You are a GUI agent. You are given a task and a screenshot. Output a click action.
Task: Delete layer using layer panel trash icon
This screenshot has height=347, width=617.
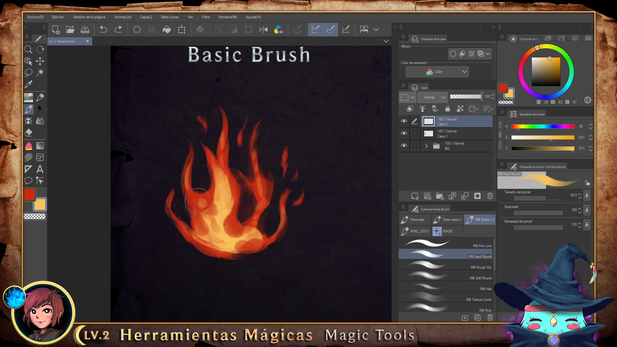pyautogui.click(x=490, y=196)
